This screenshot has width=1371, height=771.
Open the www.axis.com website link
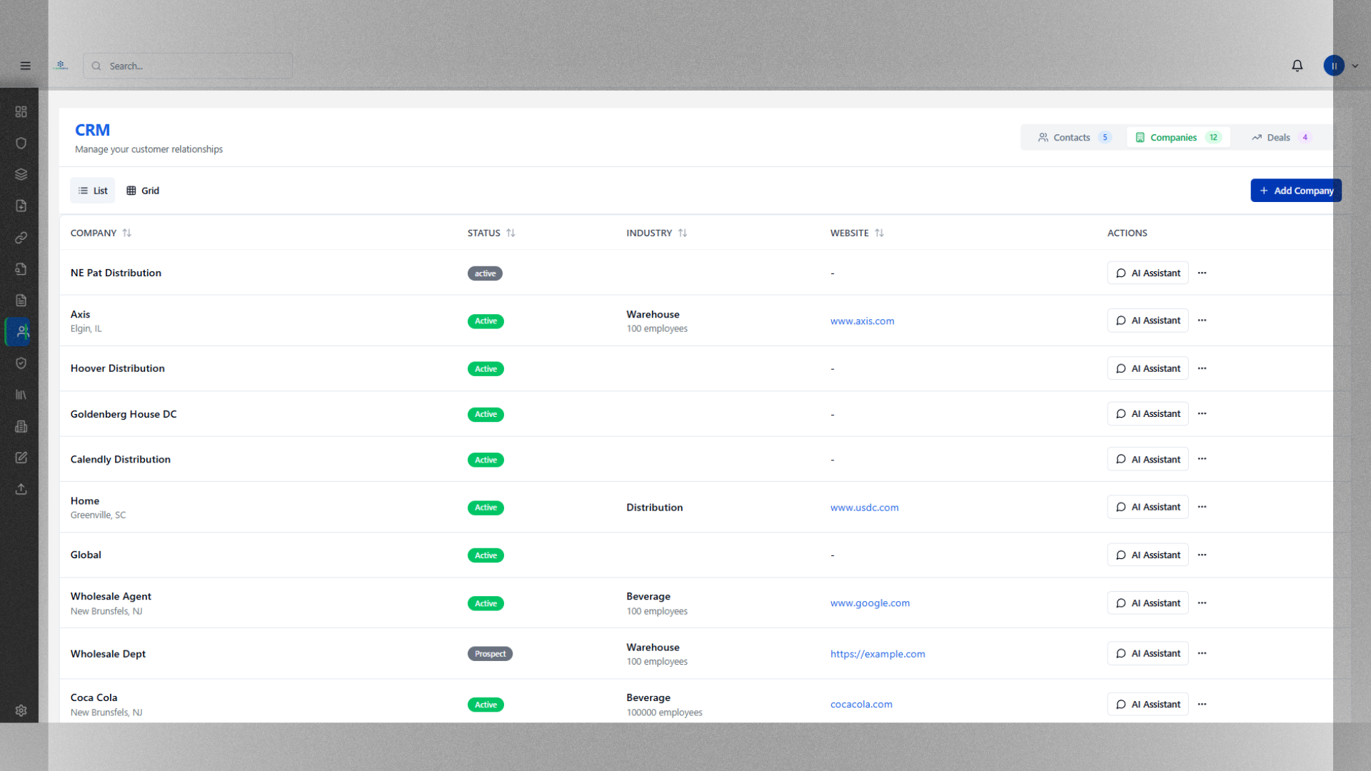pos(862,321)
